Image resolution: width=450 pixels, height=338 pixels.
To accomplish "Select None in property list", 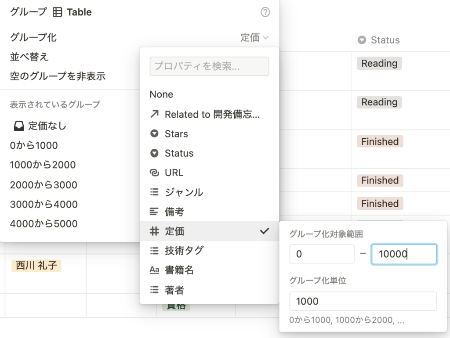I will [161, 94].
